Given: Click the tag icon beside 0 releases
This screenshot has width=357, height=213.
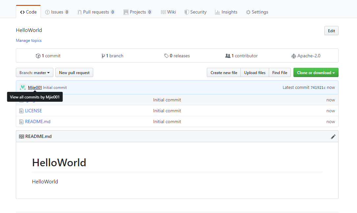Looking at the screenshot, I should (x=166, y=56).
